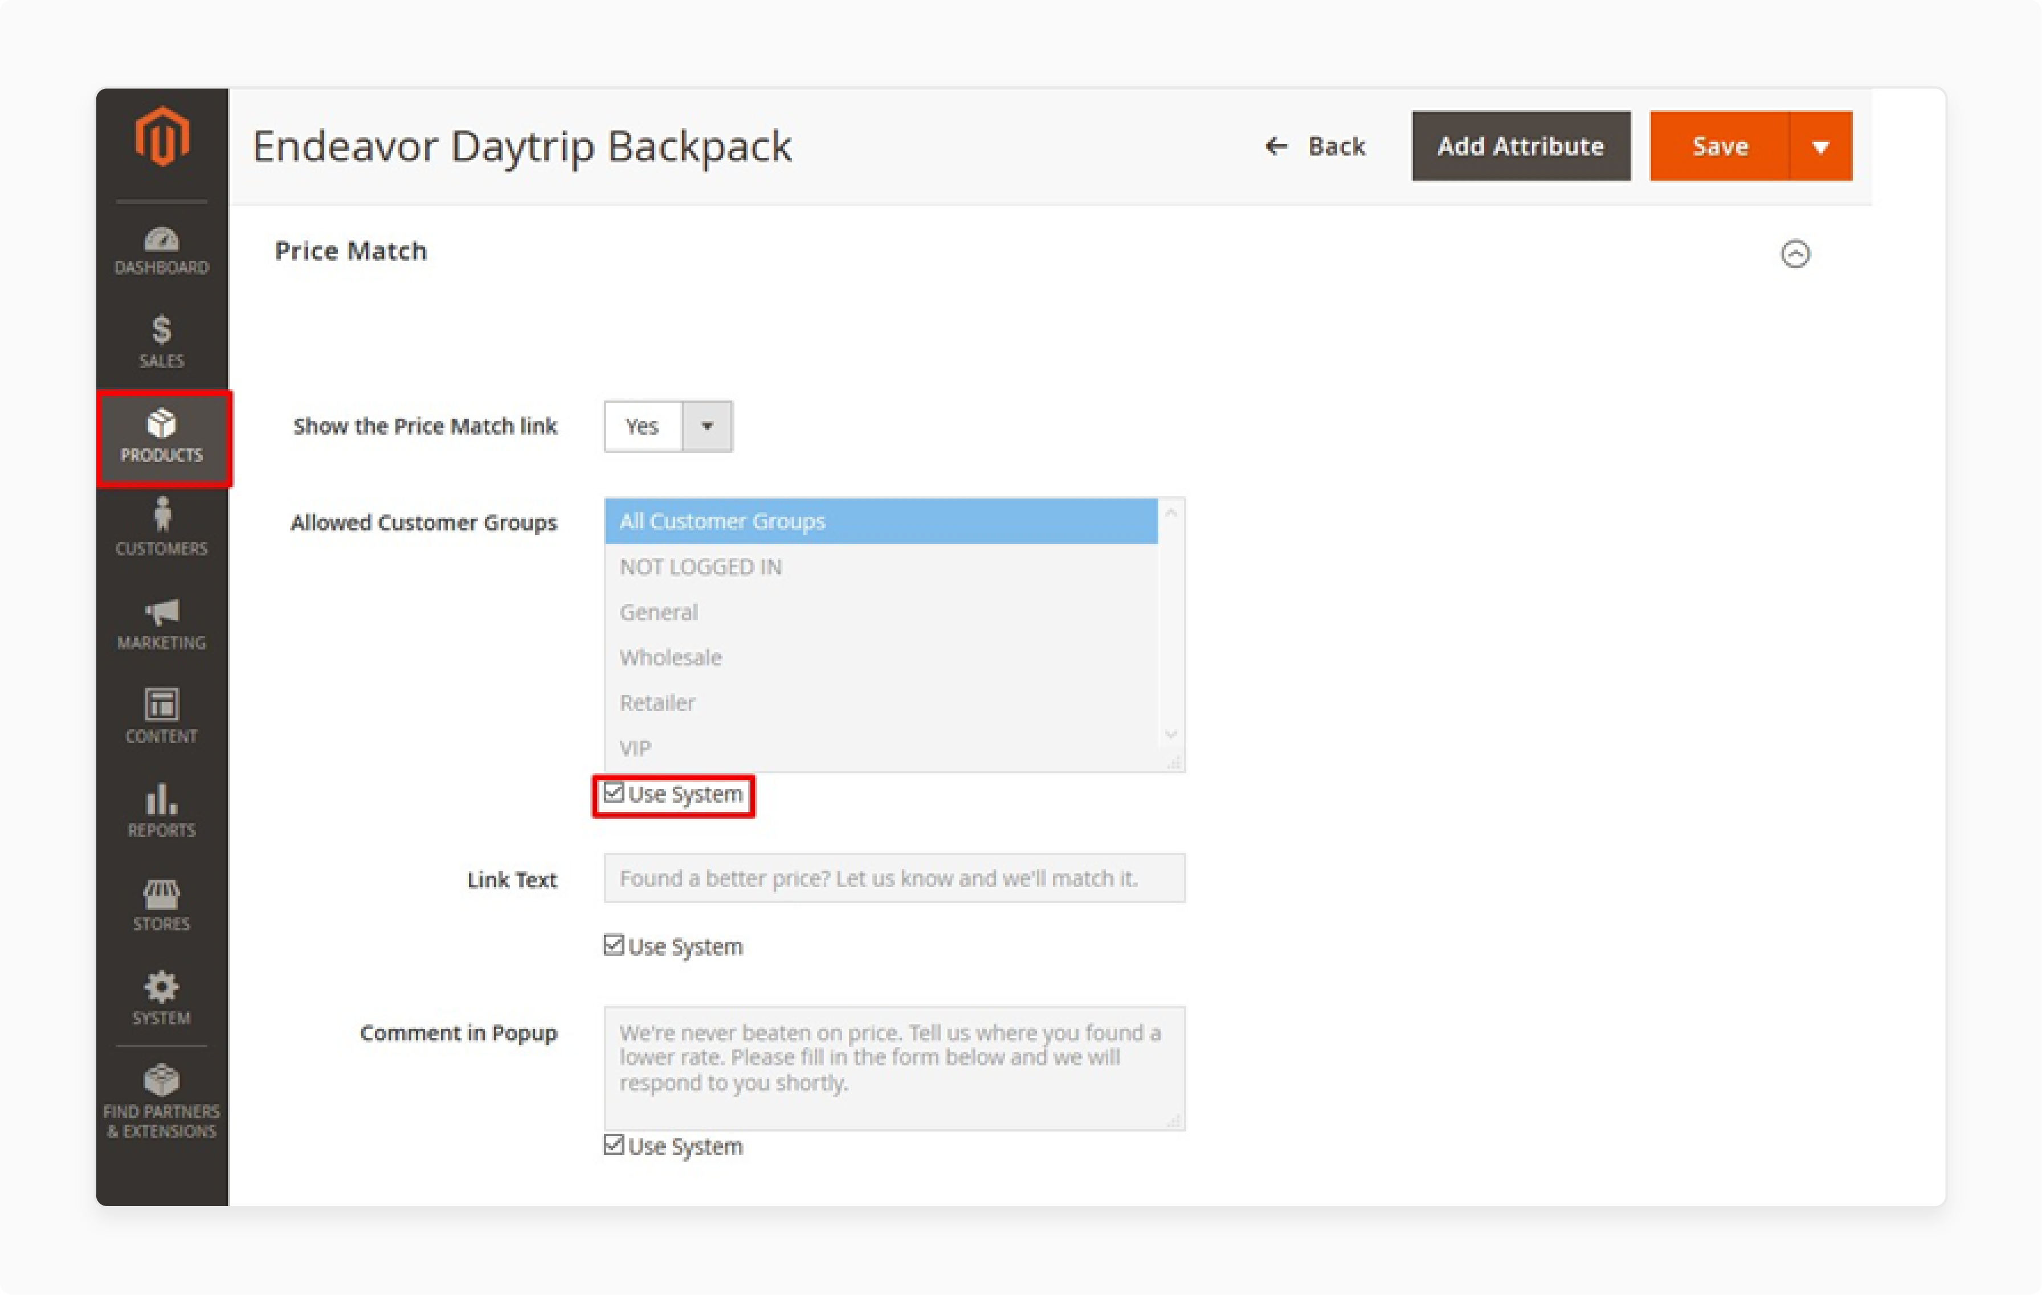Click the customer groups list scroll-up arrow

click(1171, 512)
